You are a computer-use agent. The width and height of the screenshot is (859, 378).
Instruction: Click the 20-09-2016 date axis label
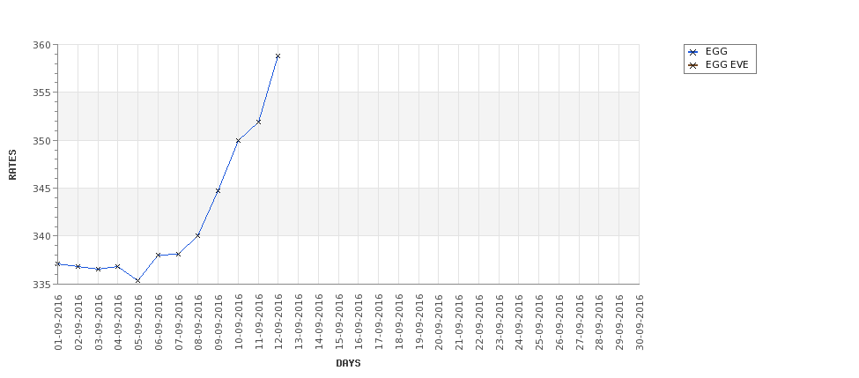click(x=439, y=322)
